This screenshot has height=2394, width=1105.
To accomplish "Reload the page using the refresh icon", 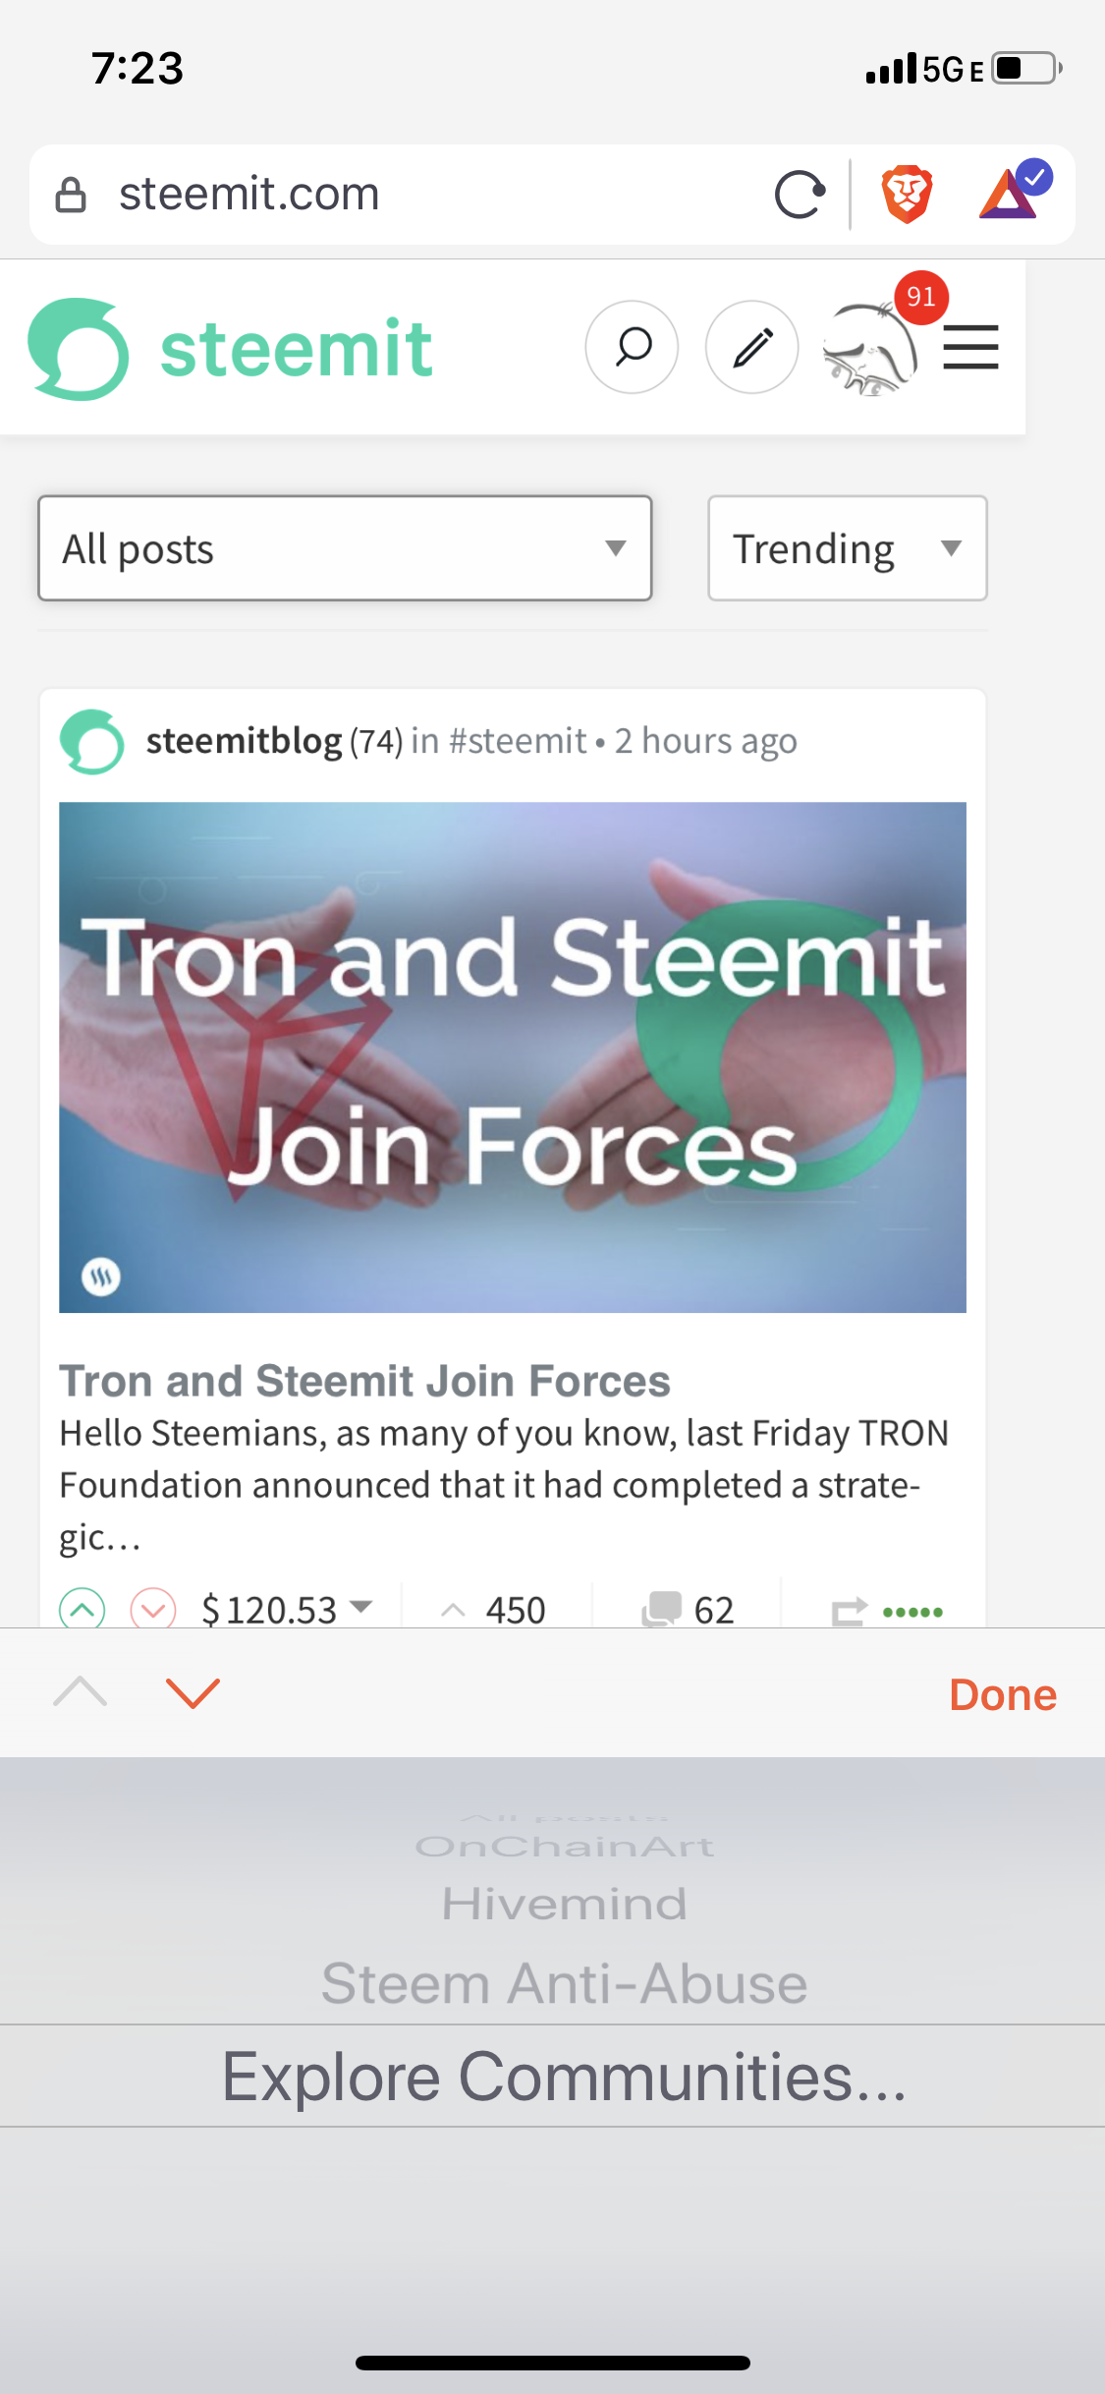I will 800,195.
